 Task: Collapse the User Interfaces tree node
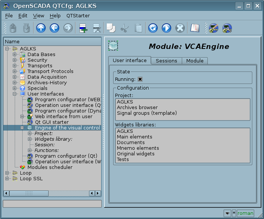[15, 94]
